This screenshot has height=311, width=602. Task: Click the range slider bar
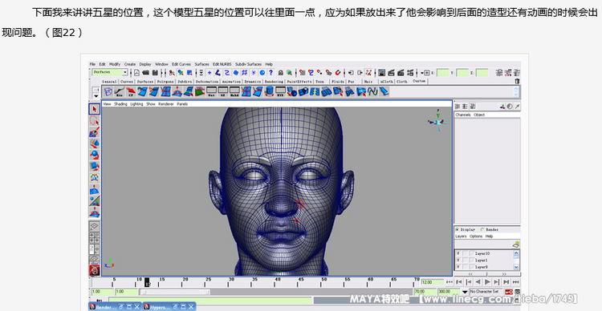176,293
